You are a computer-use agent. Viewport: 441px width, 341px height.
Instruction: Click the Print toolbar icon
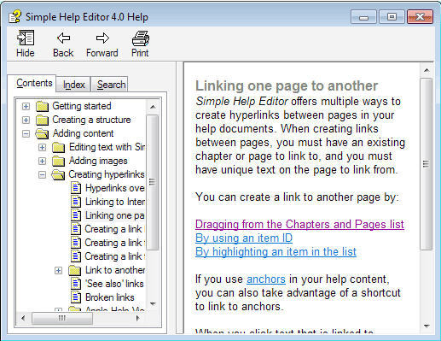pos(141,38)
